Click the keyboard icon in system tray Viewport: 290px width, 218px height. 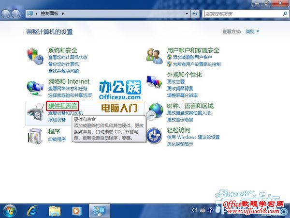click(203, 210)
